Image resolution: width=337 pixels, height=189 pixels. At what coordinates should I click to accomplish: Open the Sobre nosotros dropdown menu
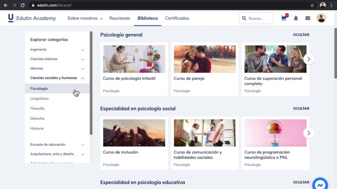85,18
